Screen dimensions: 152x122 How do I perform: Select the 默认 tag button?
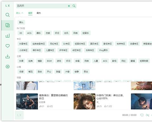point(21,22)
